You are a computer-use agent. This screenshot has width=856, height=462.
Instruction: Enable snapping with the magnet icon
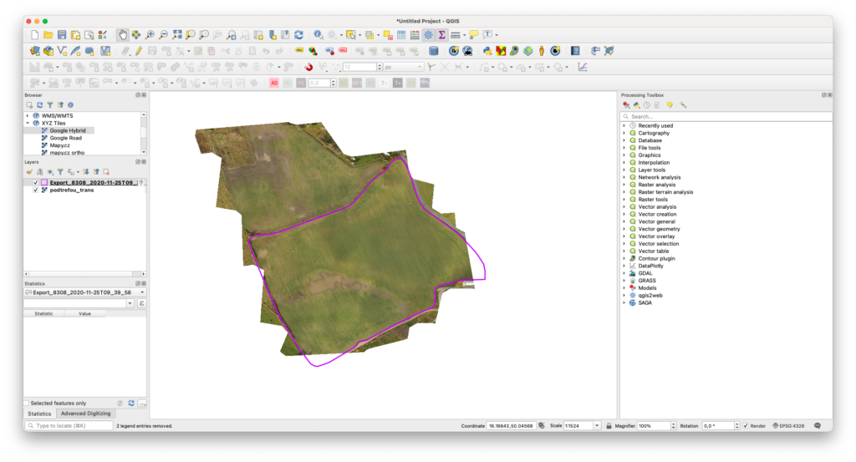[x=308, y=67]
